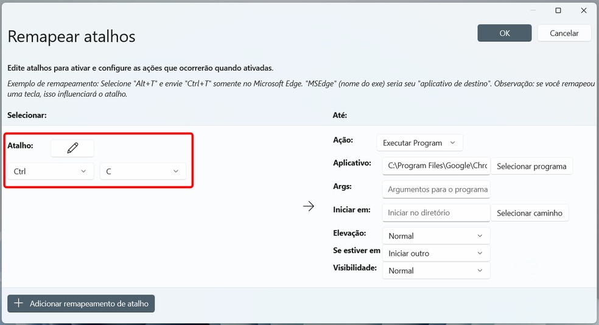The width and height of the screenshot is (599, 325).
Task: Click the Args input field
Action: tap(436, 189)
